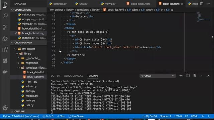Click tbody in the breadcrumb path

pos(149,10)
